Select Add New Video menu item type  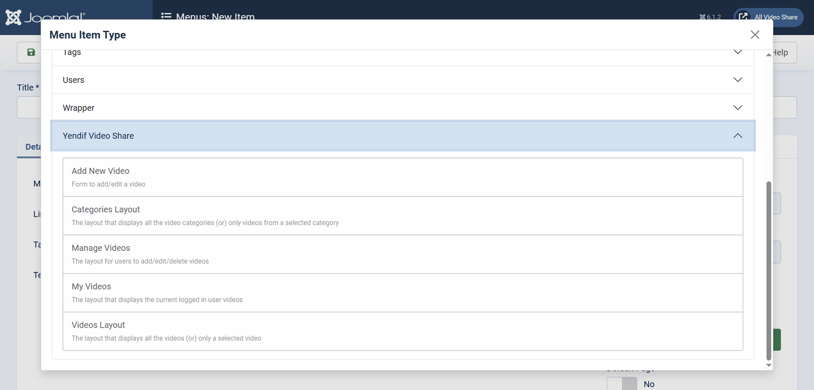pyautogui.click(x=403, y=177)
